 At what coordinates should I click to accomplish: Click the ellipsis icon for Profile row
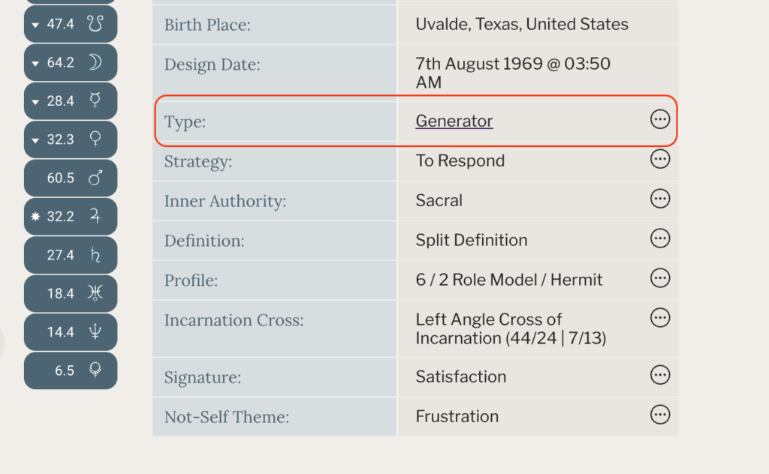click(659, 278)
